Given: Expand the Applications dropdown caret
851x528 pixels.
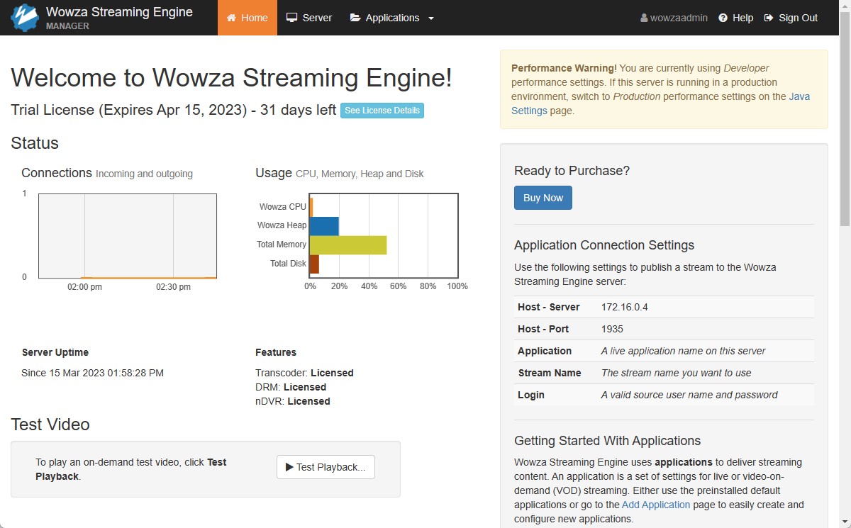Looking at the screenshot, I should 430,18.
